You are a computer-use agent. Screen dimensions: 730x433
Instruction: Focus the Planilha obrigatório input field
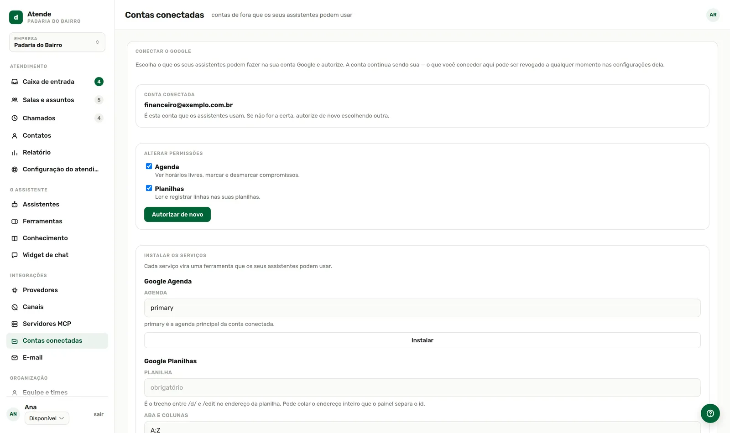point(422,387)
